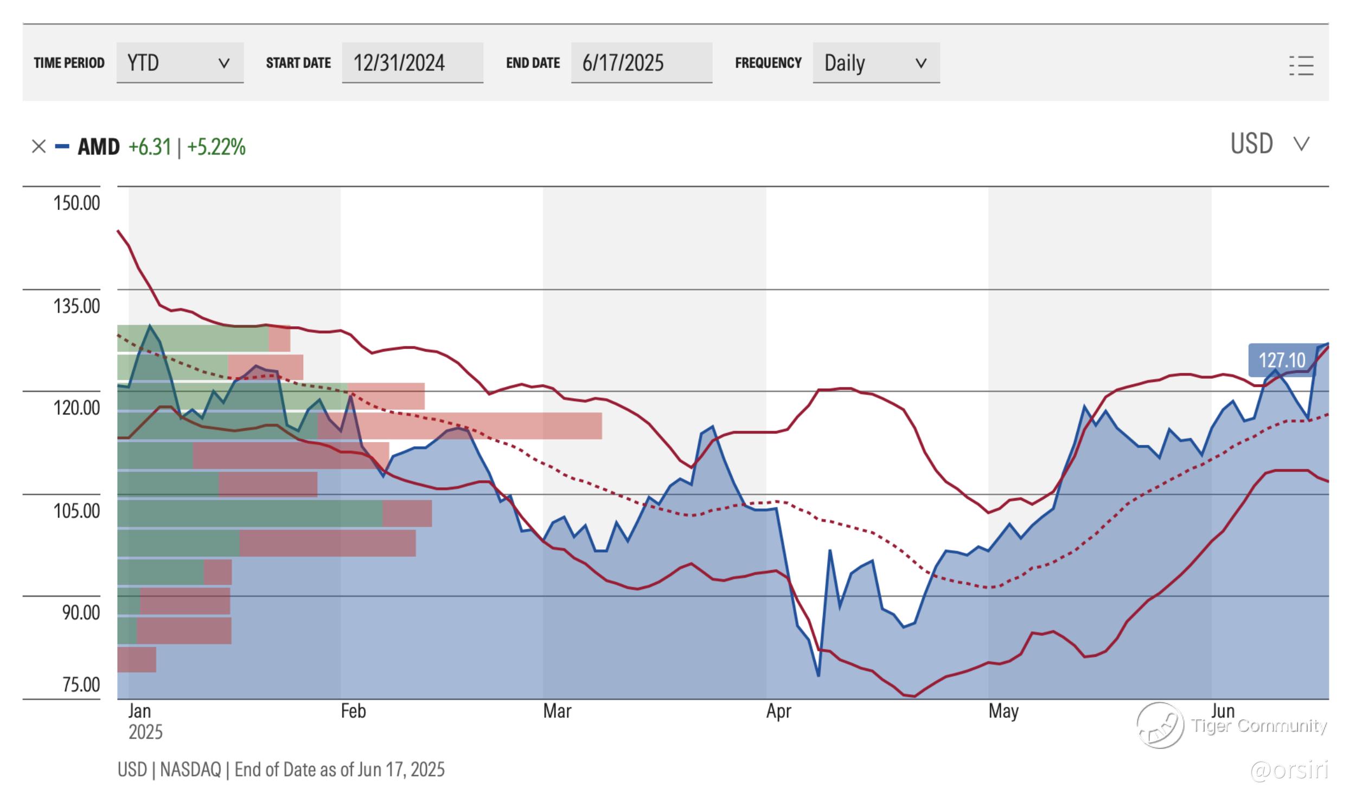
Task: Click the @orsiri watermark handle
Action: click(1289, 770)
